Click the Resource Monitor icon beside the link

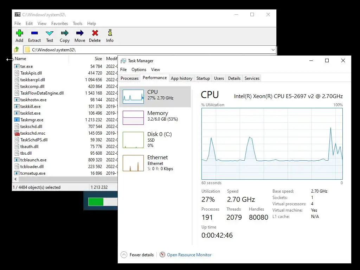coord(162,255)
